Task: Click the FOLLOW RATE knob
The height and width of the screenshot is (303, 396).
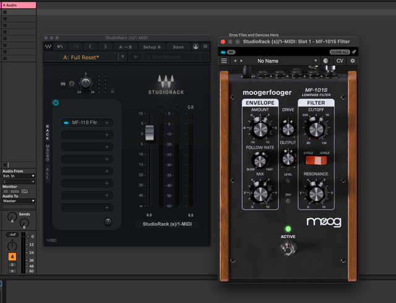Action: 260,160
